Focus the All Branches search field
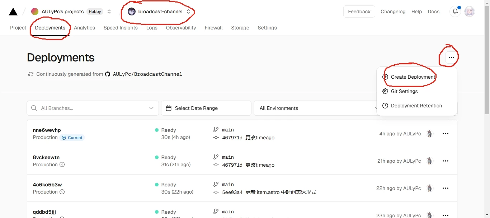 (93, 108)
